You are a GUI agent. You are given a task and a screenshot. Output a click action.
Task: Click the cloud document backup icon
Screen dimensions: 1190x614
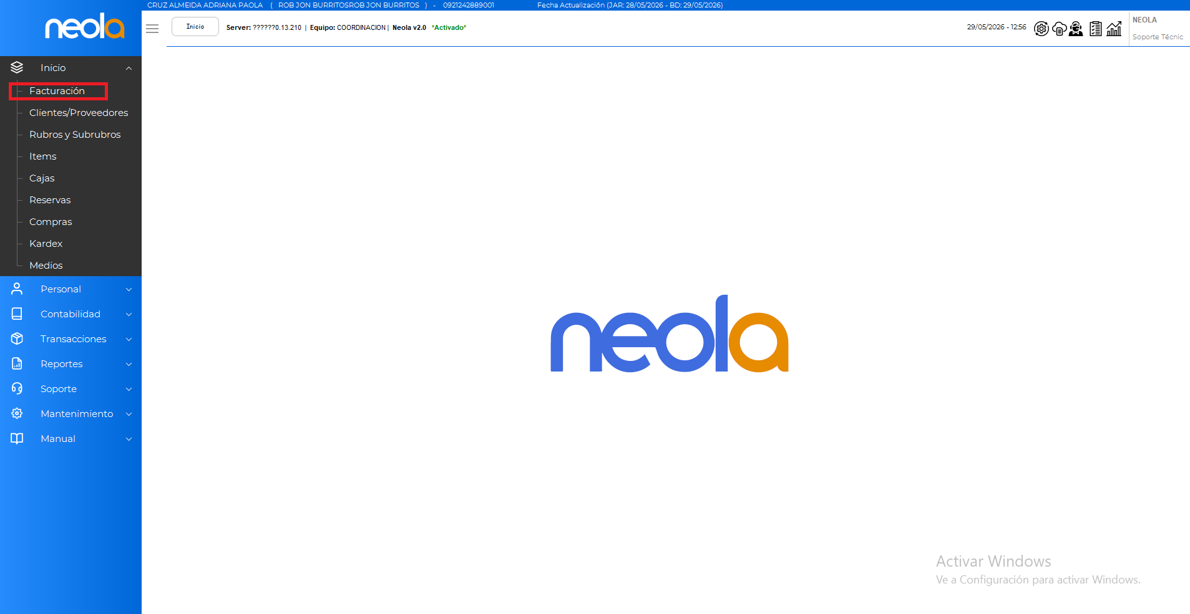click(x=1059, y=29)
